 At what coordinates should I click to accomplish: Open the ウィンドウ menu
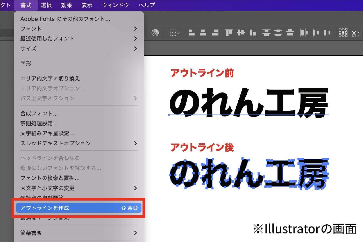116,5
